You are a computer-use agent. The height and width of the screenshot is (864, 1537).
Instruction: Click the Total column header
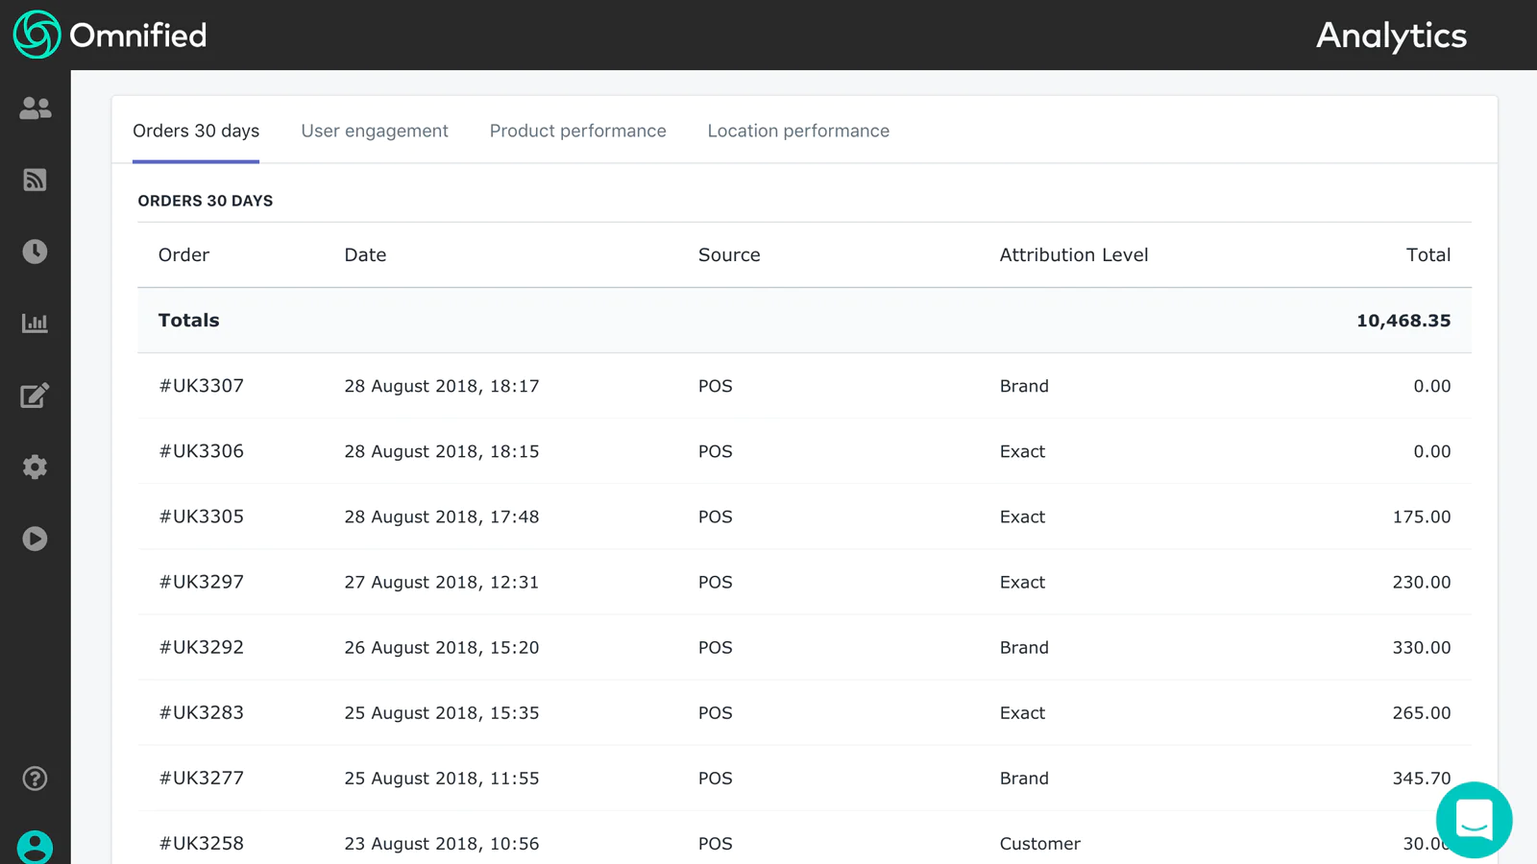[1427, 255]
